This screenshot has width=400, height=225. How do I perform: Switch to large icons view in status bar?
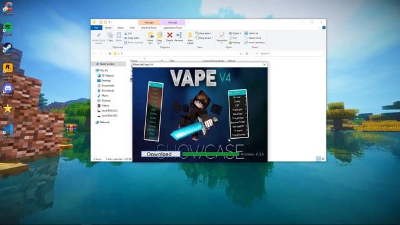(x=323, y=159)
